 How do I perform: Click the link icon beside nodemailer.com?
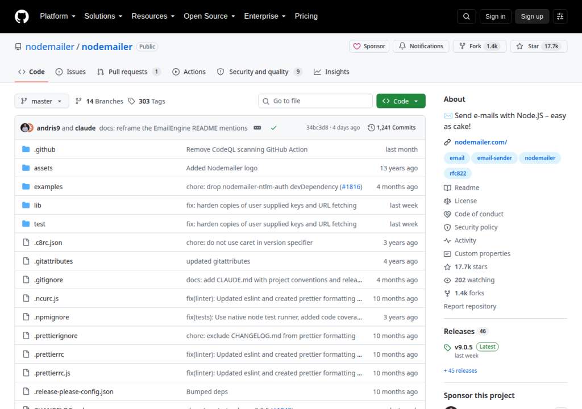pyautogui.click(x=447, y=142)
